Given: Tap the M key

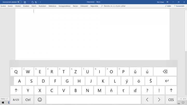Looking at the screenshot, I should pyautogui.click(x=99, y=90).
